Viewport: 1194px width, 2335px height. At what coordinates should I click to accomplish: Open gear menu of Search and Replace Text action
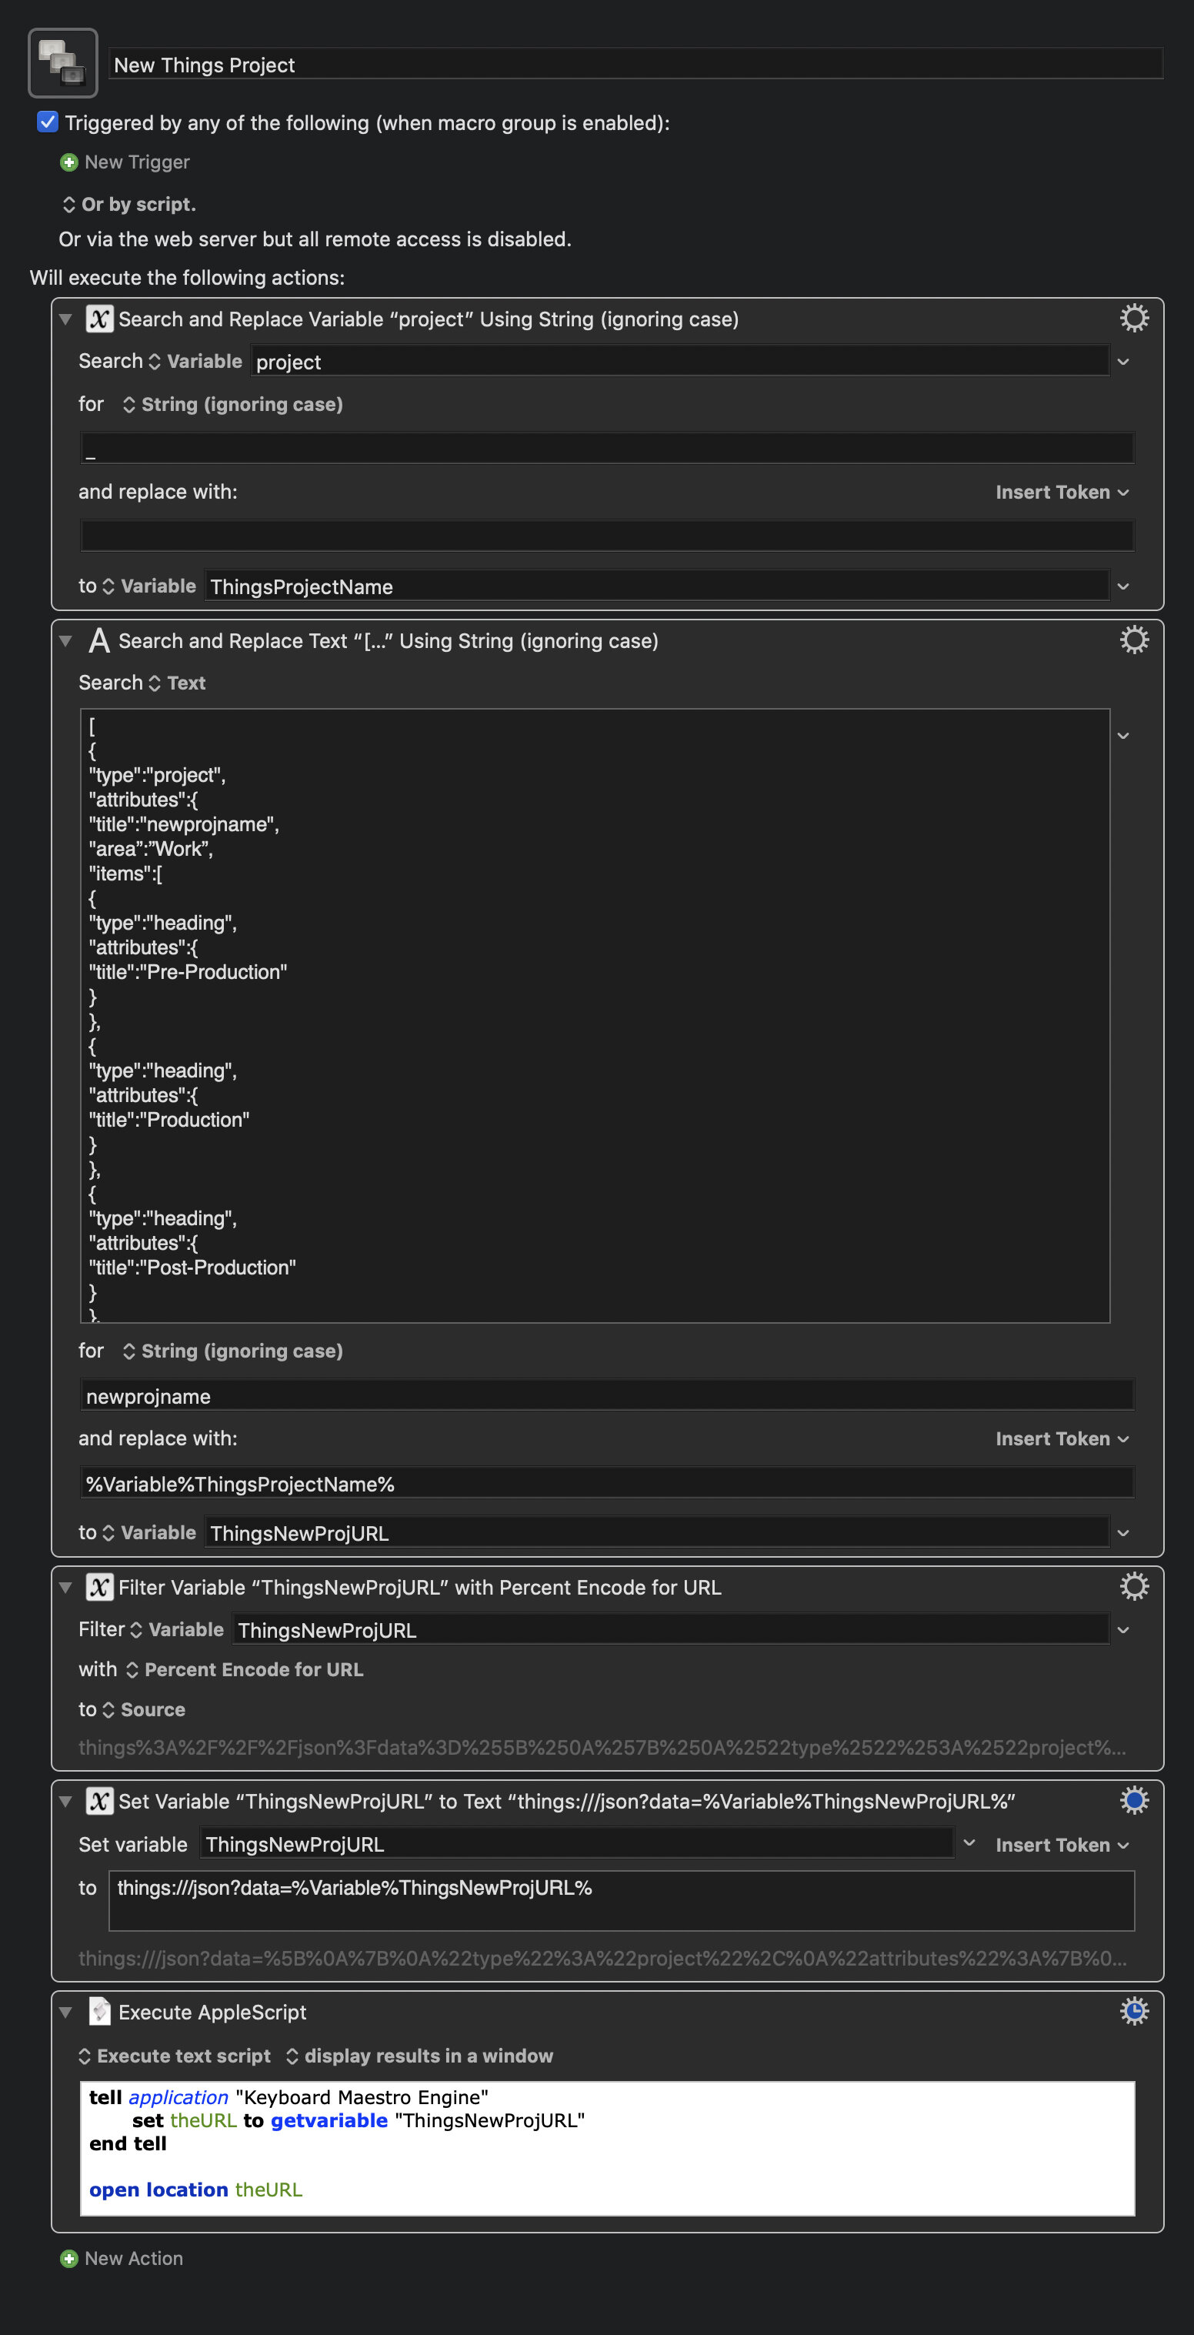click(1133, 640)
